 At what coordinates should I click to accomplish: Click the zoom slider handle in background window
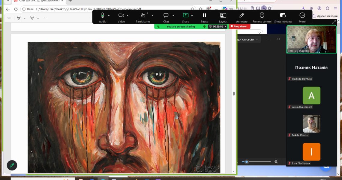(x=247, y=162)
